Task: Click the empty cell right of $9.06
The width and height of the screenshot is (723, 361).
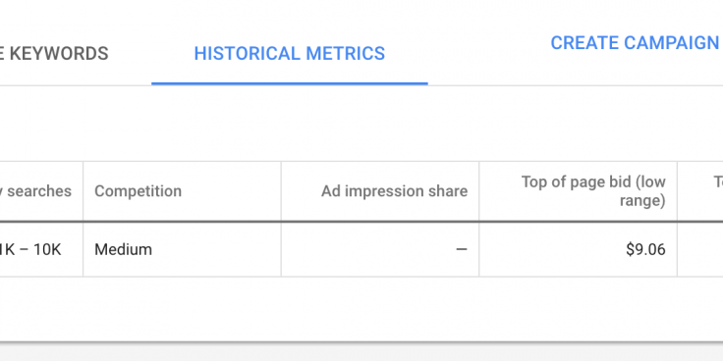Action: coord(700,249)
